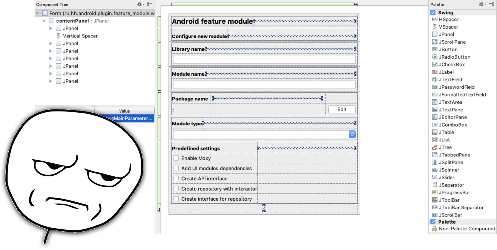The image size is (497, 250).
Task: Expand the JPanel node above Vertical Spacer
Action: [51, 28]
